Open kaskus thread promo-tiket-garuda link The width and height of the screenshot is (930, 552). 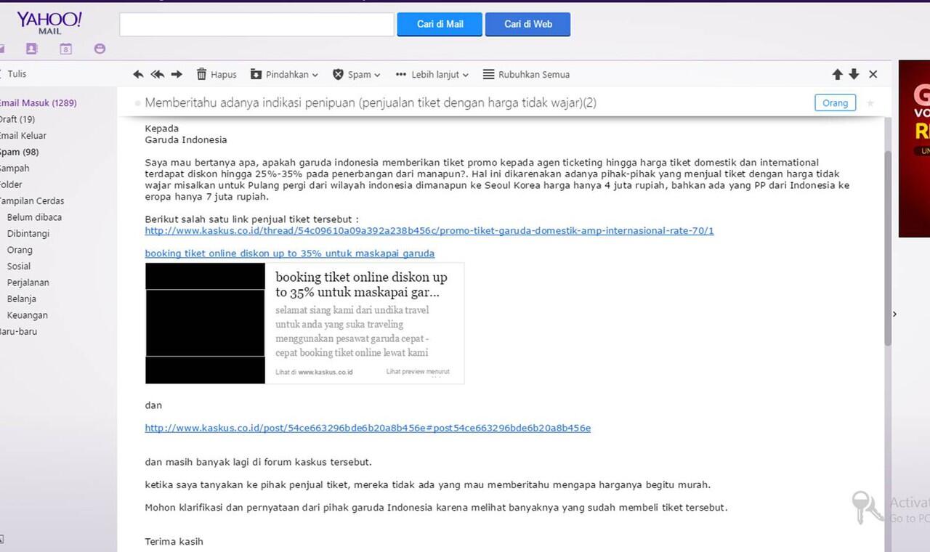tap(429, 231)
